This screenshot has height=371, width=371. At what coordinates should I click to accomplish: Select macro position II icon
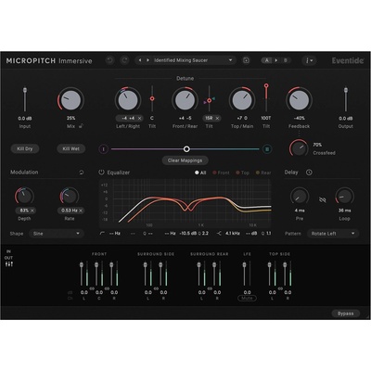coord(267,149)
